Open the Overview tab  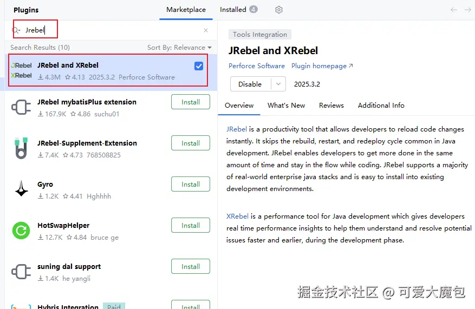click(239, 106)
